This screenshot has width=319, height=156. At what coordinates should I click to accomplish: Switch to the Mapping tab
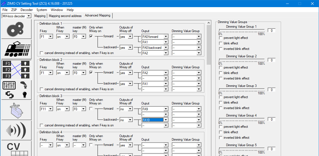coord(40,16)
